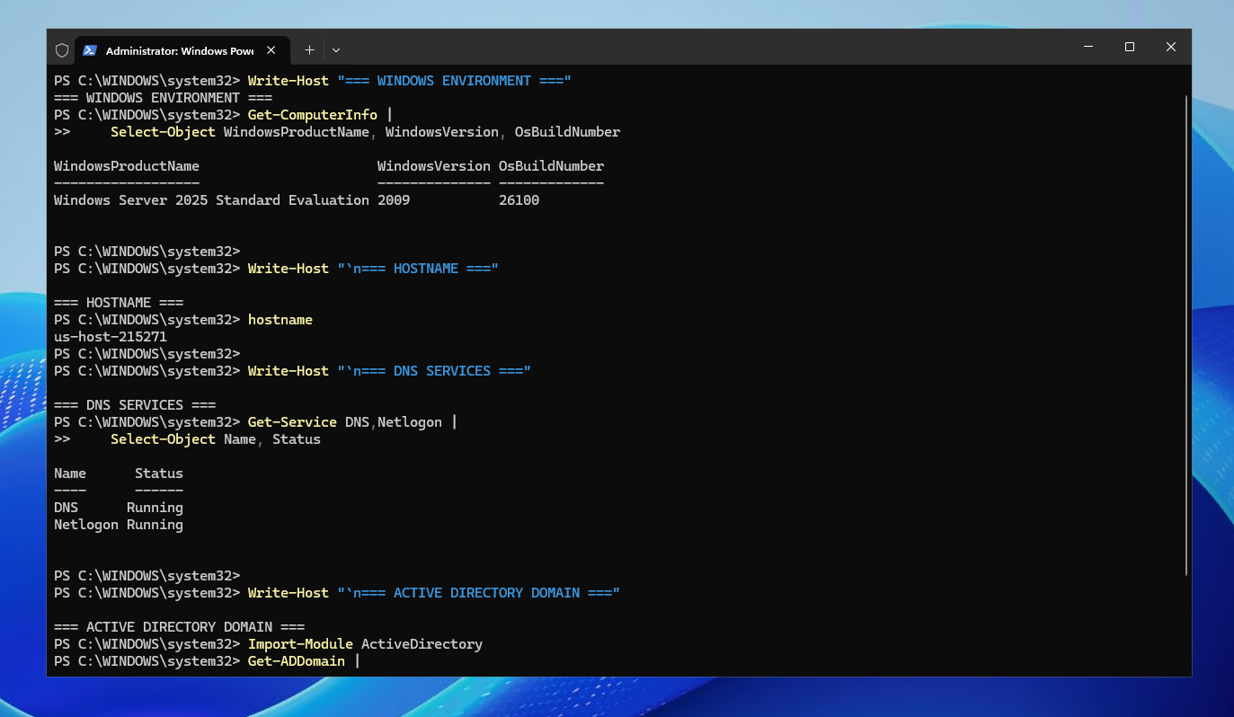This screenshot has height=717, width=1234.
Task: Close the PowerShell tab with the X
Action: (272, 50)
